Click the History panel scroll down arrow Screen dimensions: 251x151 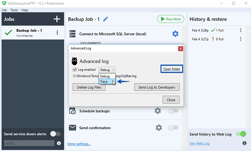point(248,126)
